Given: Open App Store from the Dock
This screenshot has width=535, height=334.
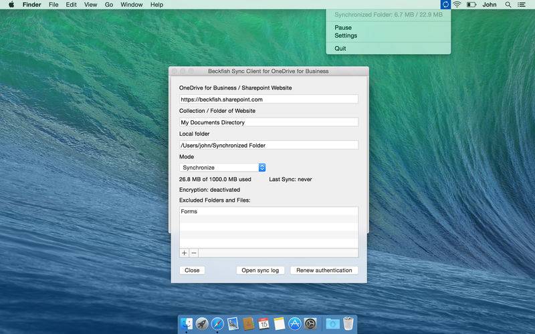Looking at the screenshot, I should (295, 323).
